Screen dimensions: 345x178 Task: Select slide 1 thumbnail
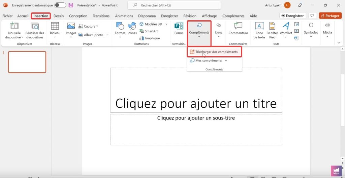(27, 62)
